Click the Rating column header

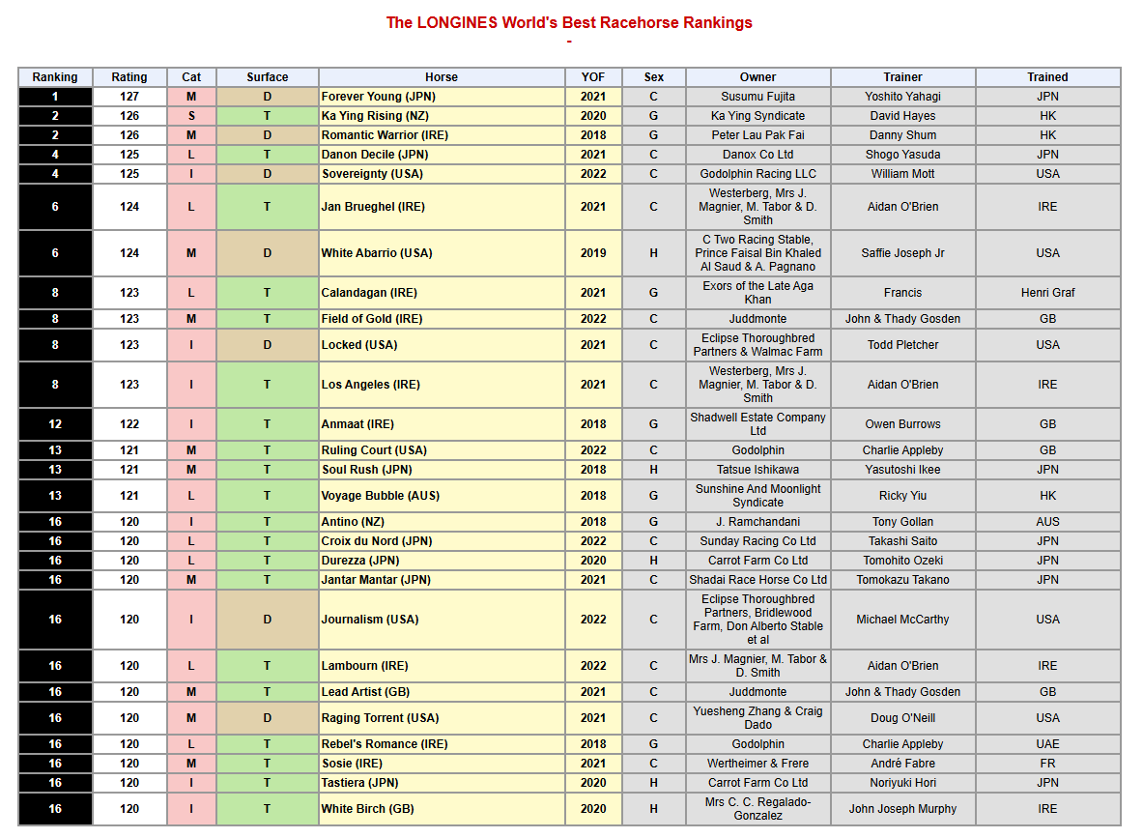[129, 77]
